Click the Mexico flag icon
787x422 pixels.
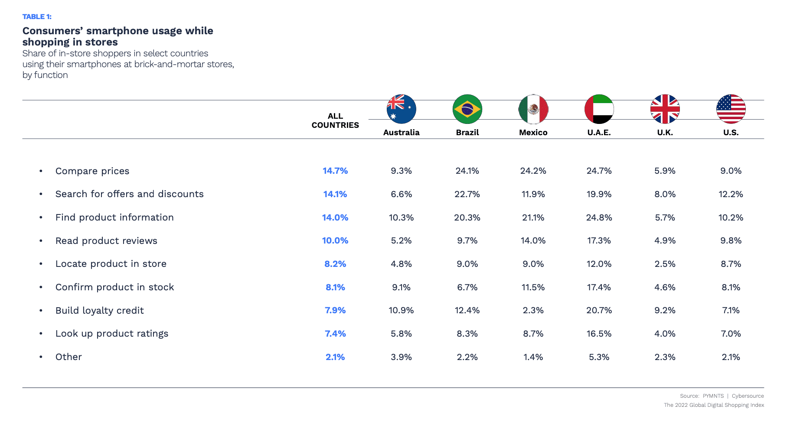click(533, 109)
